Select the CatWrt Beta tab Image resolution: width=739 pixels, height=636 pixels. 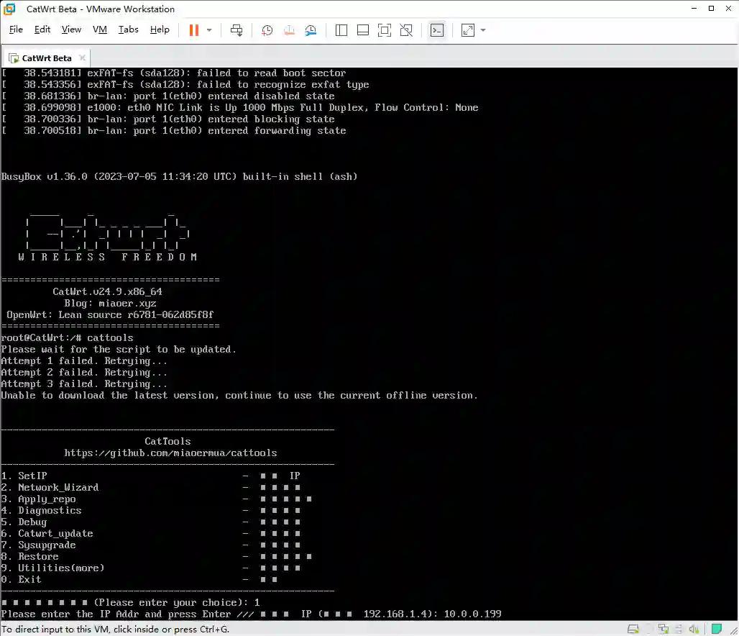[46, 58]
